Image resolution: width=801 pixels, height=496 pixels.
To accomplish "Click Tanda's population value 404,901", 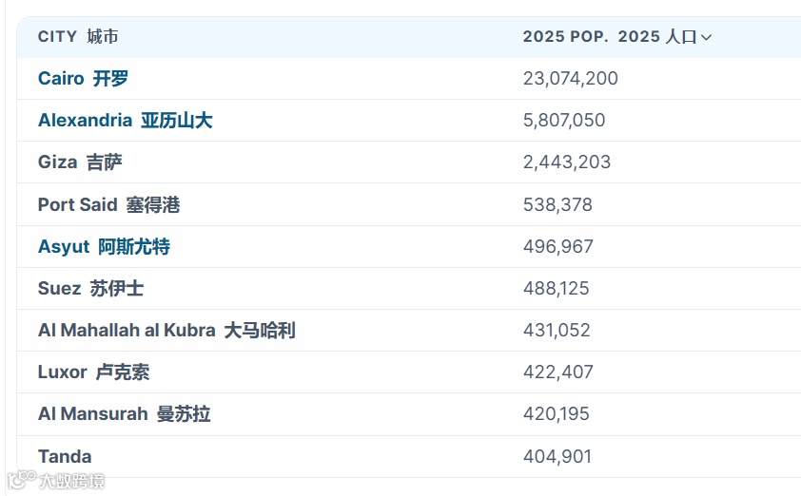I will pos(557,456).
